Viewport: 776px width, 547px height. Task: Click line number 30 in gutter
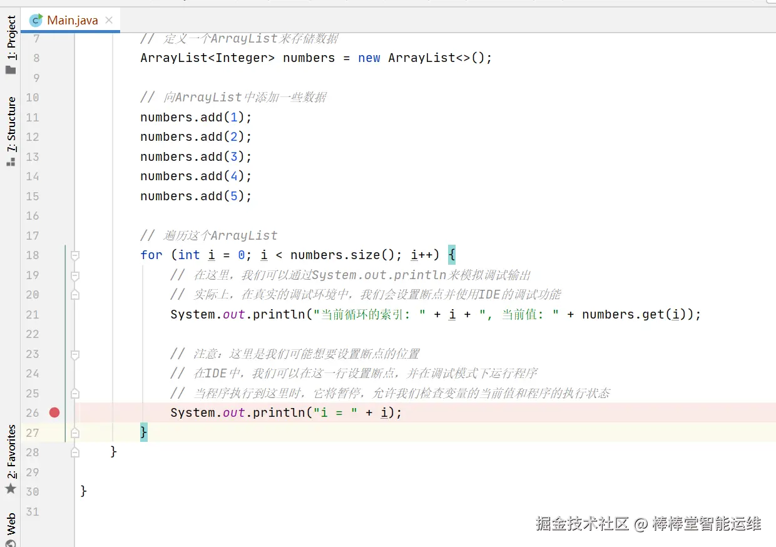tap(33, 491)
